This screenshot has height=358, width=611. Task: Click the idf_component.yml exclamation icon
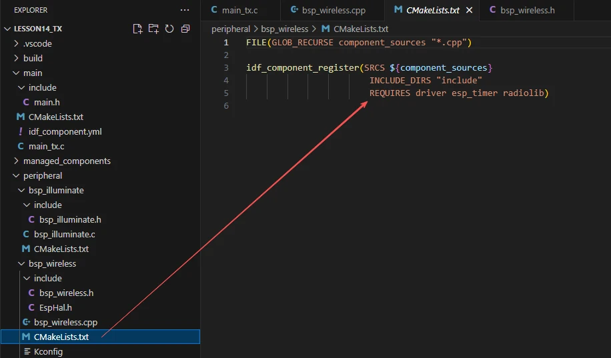21,131
